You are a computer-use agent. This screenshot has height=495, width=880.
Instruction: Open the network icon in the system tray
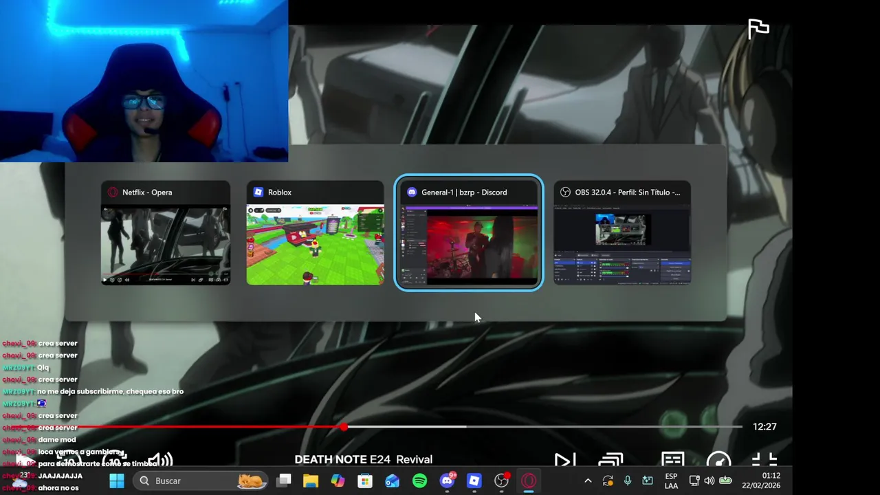click(x=694, y=481)
